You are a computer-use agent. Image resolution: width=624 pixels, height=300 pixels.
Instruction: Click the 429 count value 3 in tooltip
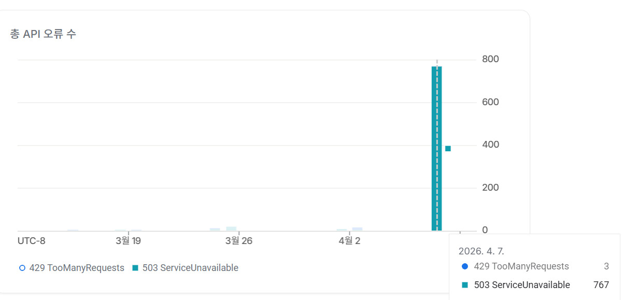(606, 266)
